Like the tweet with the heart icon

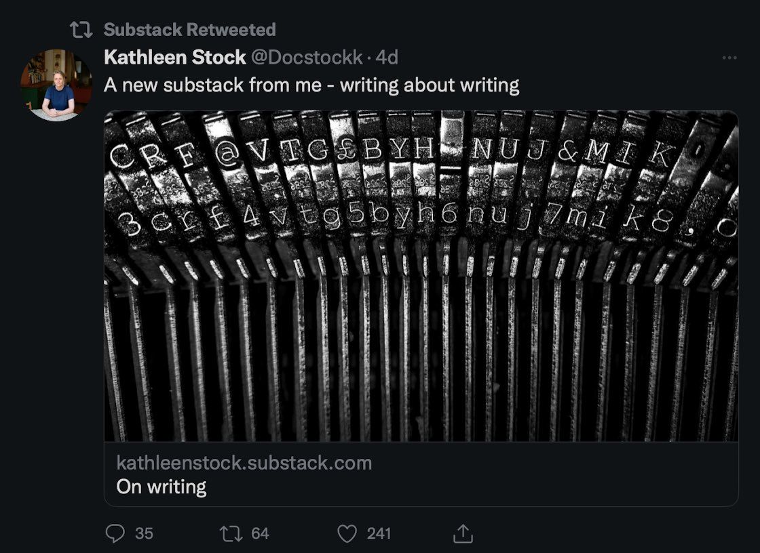(347, 533)
